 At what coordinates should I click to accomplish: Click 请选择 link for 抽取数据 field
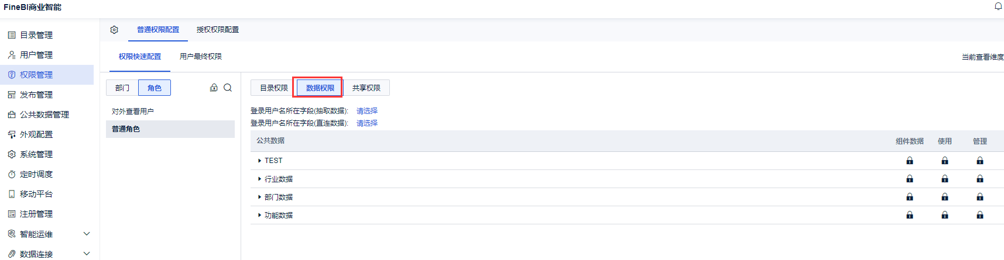(x=367, y=111)
